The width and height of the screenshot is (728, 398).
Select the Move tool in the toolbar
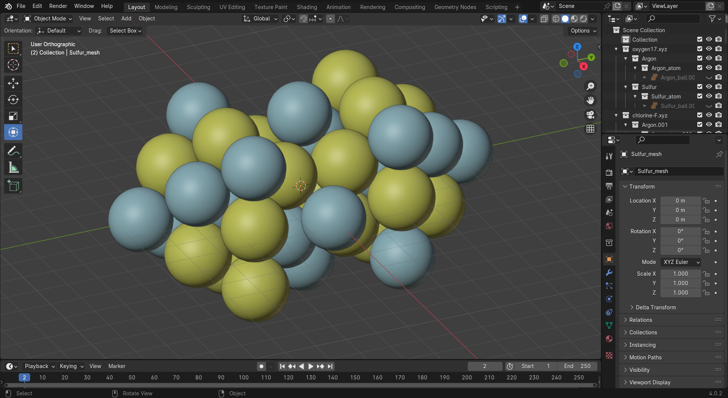pyautogui.click(x=13, y=83)
